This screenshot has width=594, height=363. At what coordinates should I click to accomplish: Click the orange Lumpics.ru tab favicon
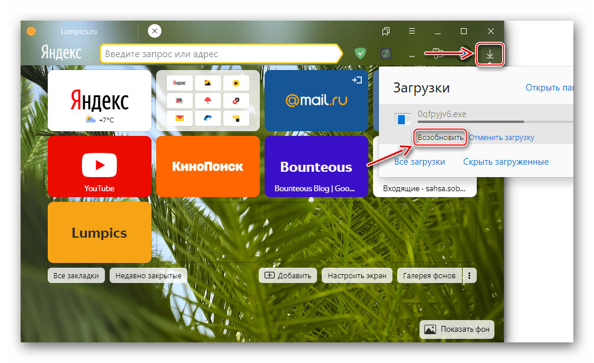pos(31,31)
